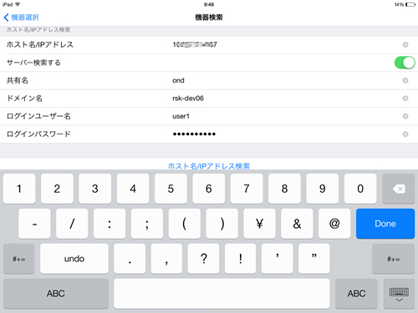Edit the host name IP address field
This screenshot has width=418, height=313.
(x=195, y=44)
